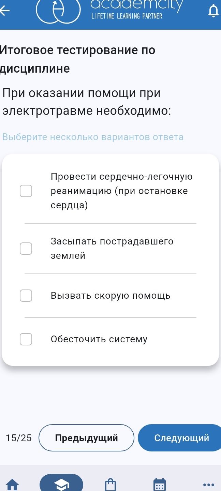
Task: Click the 'Следующий' button
Action: pyautogui.click(x=180, y=438)
